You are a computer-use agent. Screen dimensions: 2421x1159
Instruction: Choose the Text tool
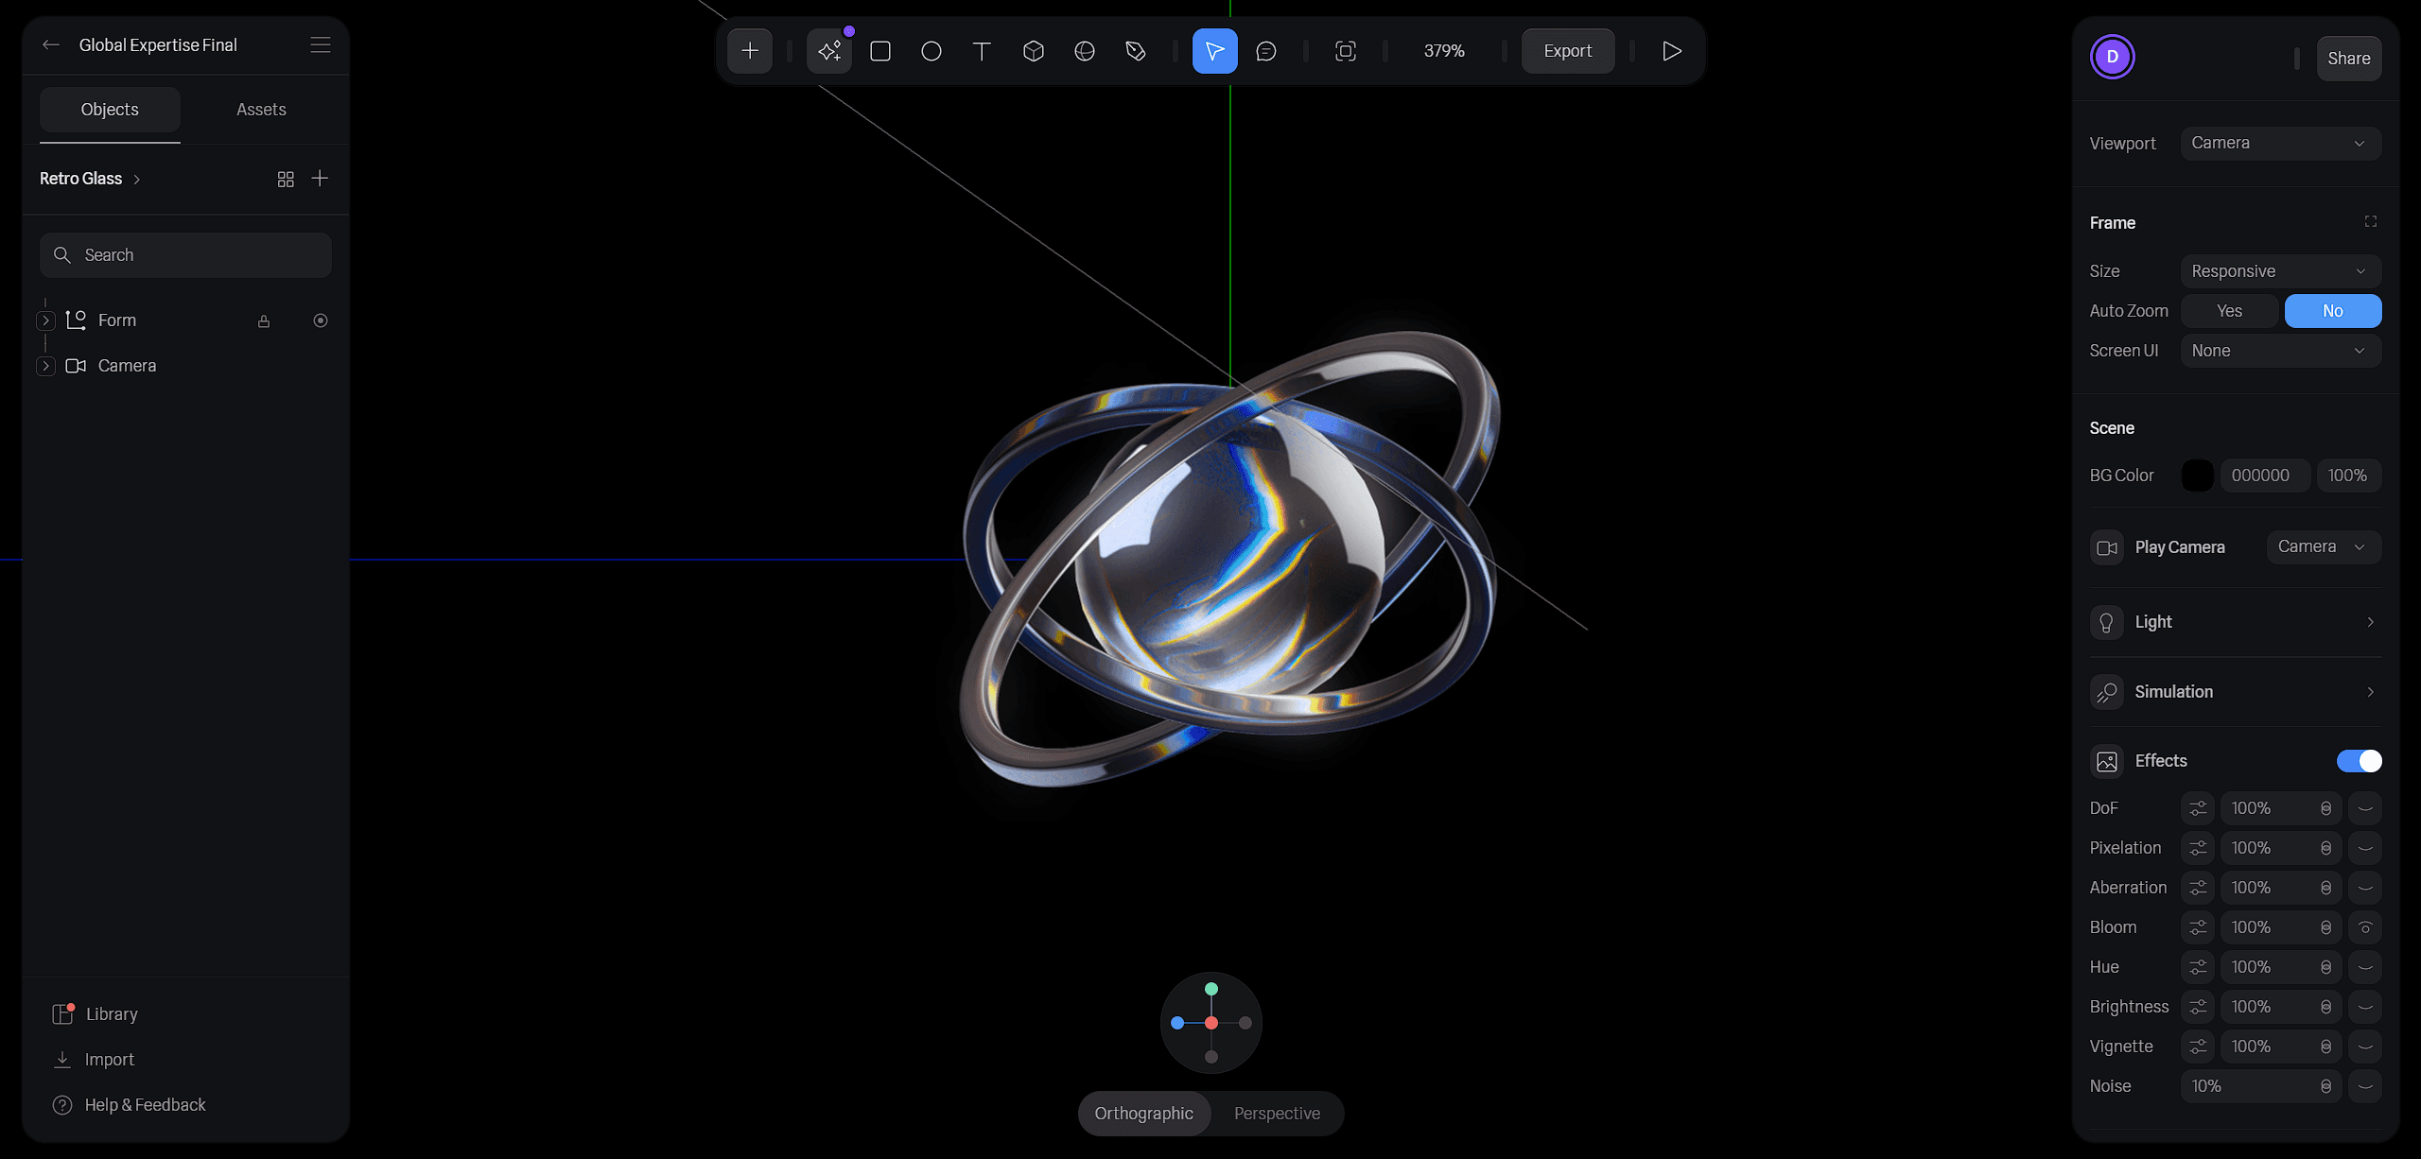(x=982, y=51)
